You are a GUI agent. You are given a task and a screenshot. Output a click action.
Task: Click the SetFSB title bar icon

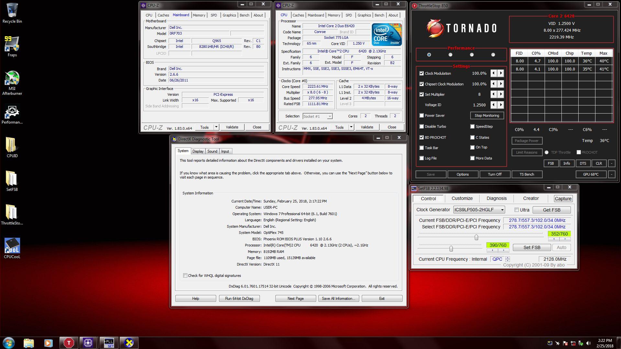(x=414, y=188)
